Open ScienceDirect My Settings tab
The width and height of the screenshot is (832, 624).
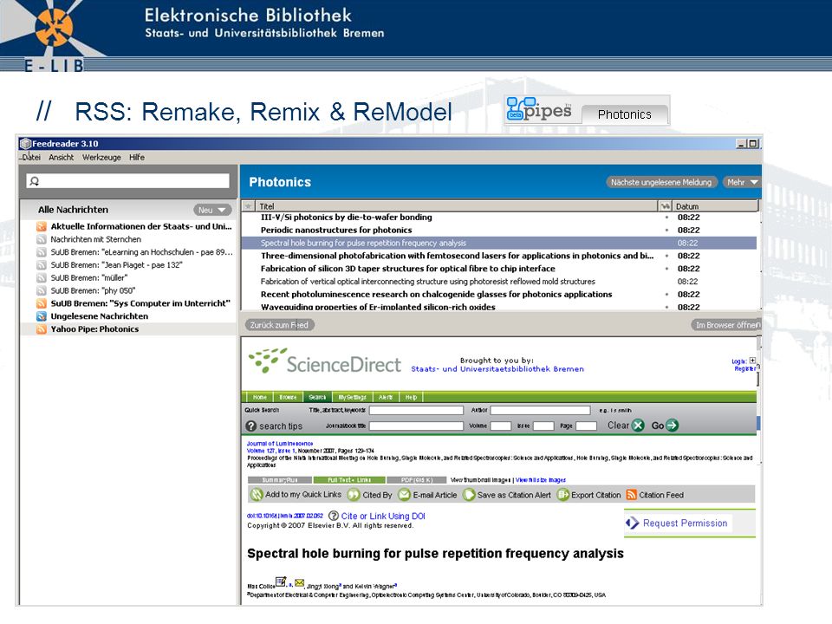[x=353, y=397]
